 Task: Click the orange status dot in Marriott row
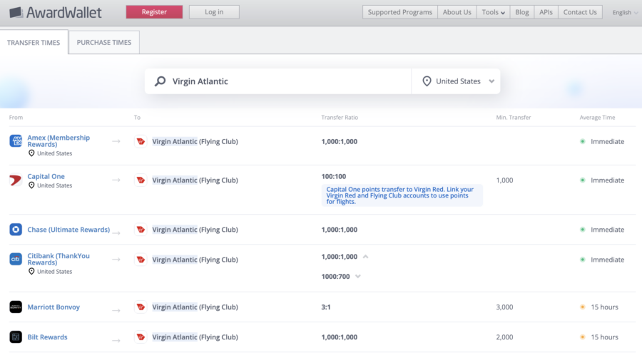[x=582, y=307]
